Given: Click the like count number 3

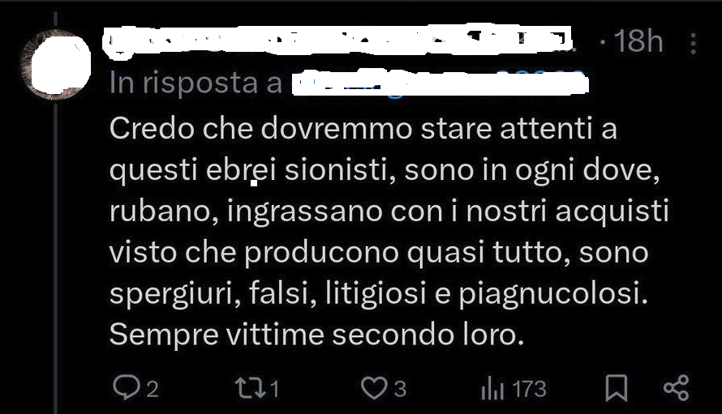Looking at the screenshot, I should [400, 389].
